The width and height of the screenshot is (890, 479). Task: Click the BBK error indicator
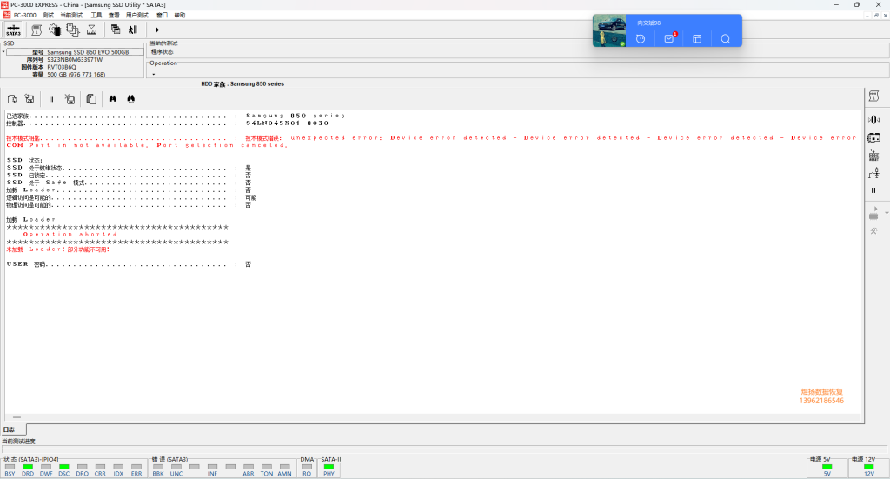[158, 470]
